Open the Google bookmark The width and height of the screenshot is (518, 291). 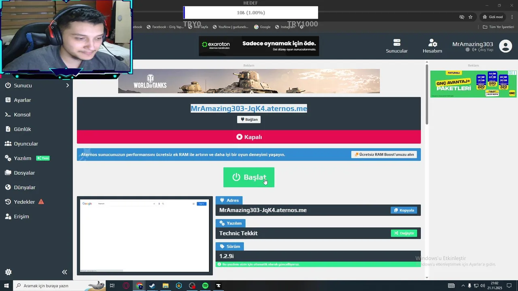click(262, 27)
